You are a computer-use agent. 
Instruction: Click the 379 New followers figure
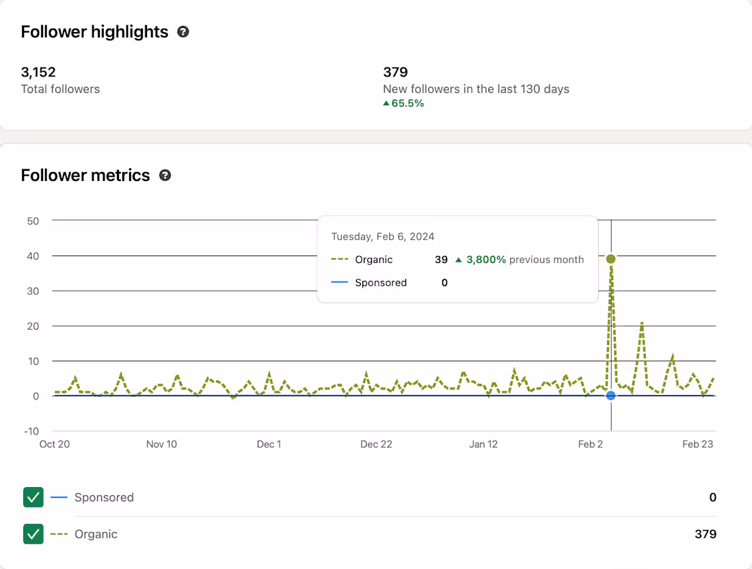point(395,72)
